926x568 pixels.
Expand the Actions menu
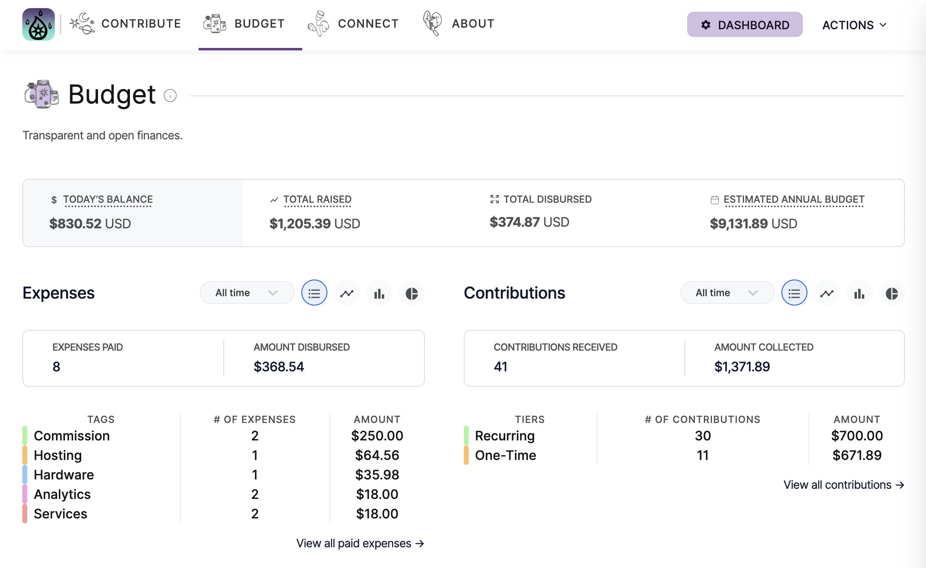click(855, 25)
